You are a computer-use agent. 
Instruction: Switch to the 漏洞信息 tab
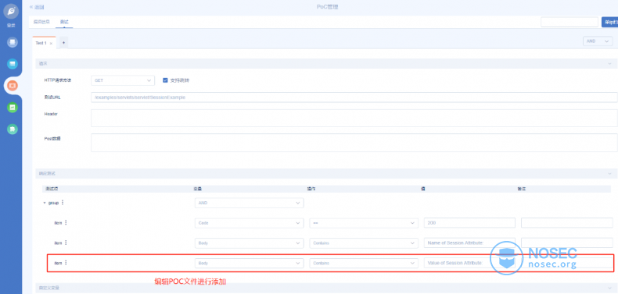tap(41, 22)
